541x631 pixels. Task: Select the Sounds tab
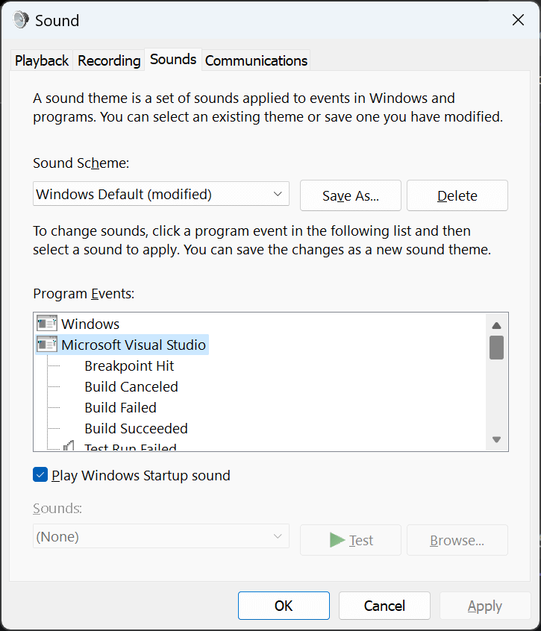coord(172,59)
